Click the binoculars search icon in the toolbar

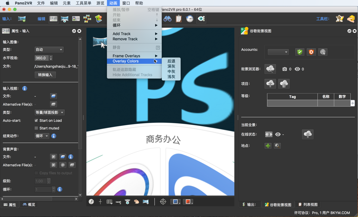[168, 19]
